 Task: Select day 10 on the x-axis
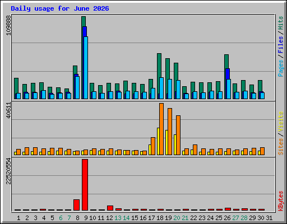[92, 218]
